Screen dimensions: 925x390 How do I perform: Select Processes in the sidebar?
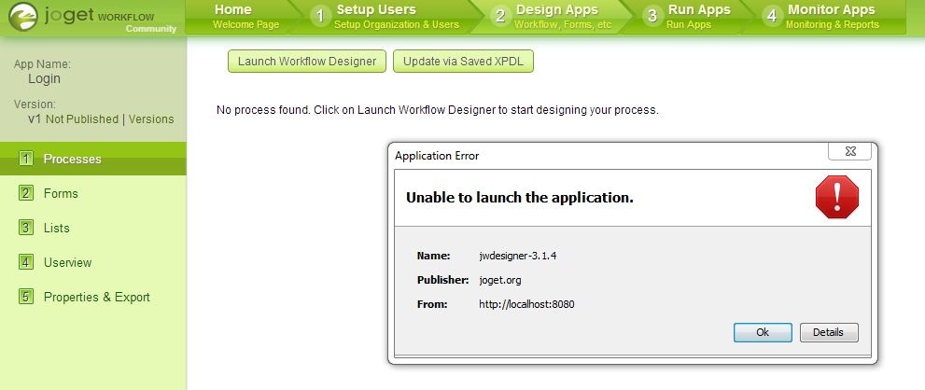[93, 159]
